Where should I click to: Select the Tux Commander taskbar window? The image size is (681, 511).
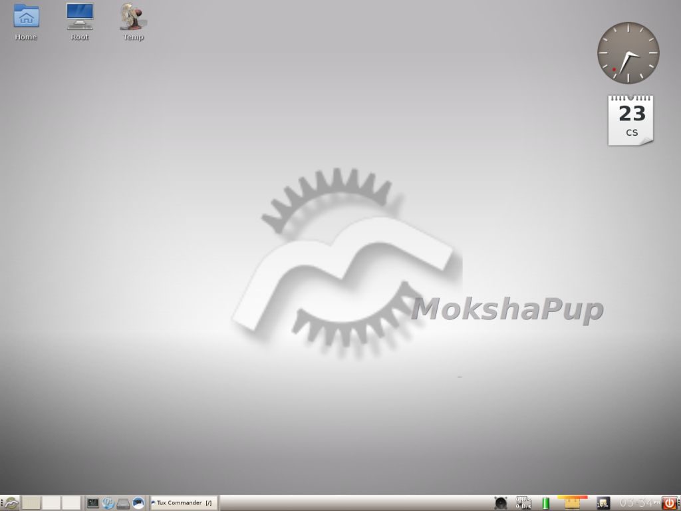184,503
